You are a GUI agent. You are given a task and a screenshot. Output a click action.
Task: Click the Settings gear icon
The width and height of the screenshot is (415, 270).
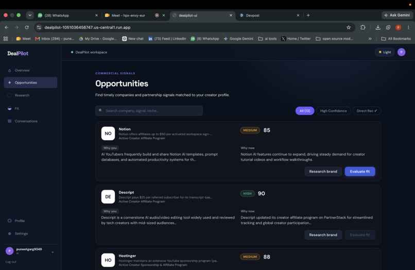coord(10,234)
